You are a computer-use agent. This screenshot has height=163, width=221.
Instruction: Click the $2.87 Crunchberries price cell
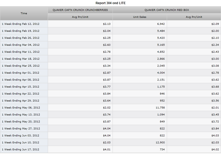tap(80, 73)
